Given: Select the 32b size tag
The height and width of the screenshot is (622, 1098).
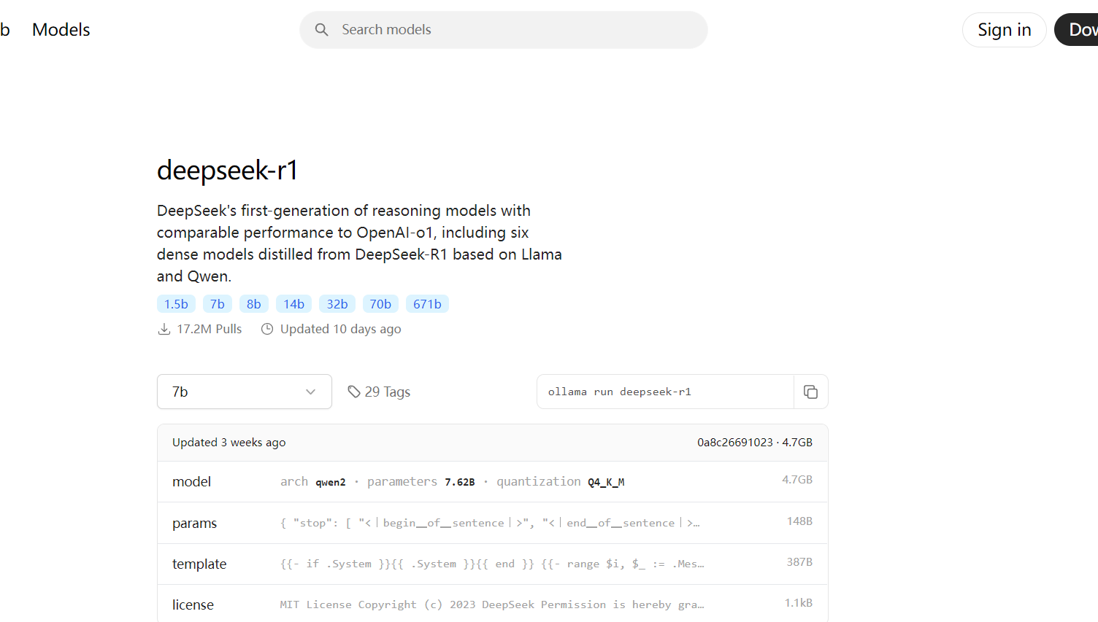Looking at the screenshot, I should [337, 304].
